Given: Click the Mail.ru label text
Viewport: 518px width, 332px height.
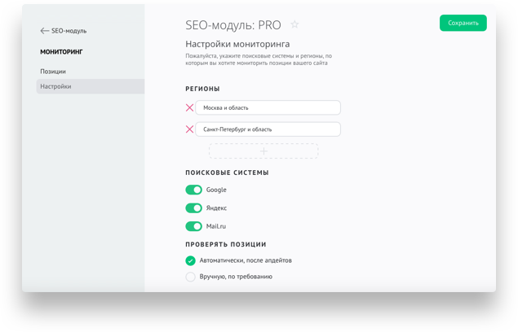Looking at the screenshot, I should click(x=216, y=226).
